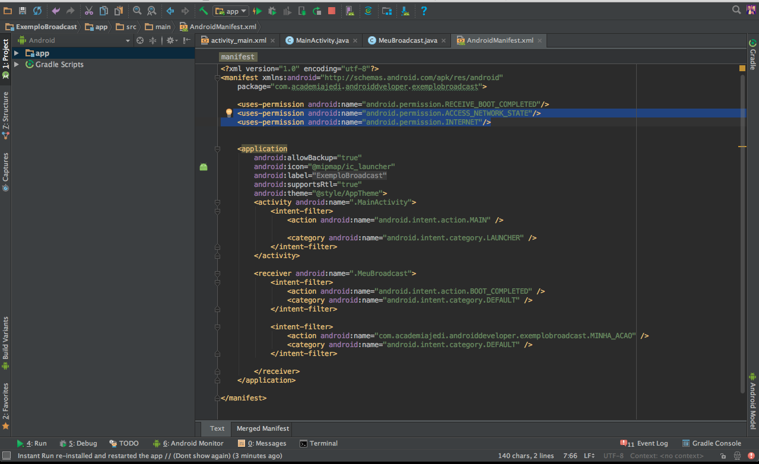Image resolution: width=759 pixels, height=464 pixels.
Task: Expand the Gradle Scripts tree node
Action: click(x=17, y=65)
